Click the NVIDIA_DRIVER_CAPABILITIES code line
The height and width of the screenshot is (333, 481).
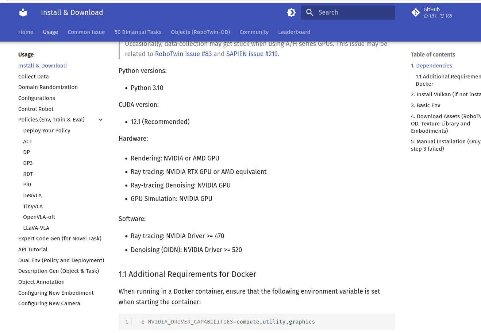coord(226,322)
